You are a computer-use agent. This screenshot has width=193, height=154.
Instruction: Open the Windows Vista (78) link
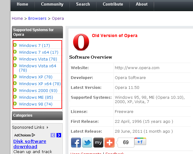tap(38, 59)
